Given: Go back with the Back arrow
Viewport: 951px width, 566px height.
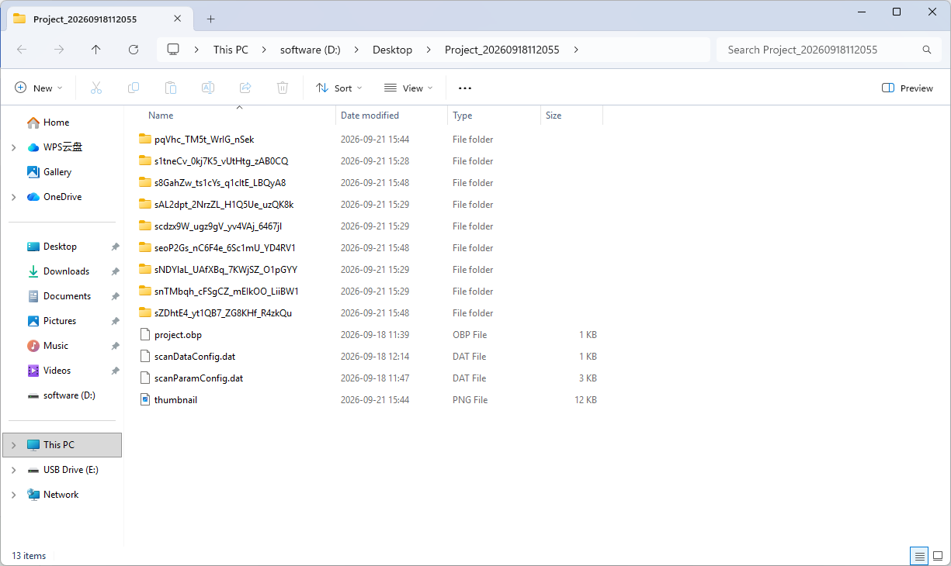Looking at the screenshot, I should [x=22, y=50].
